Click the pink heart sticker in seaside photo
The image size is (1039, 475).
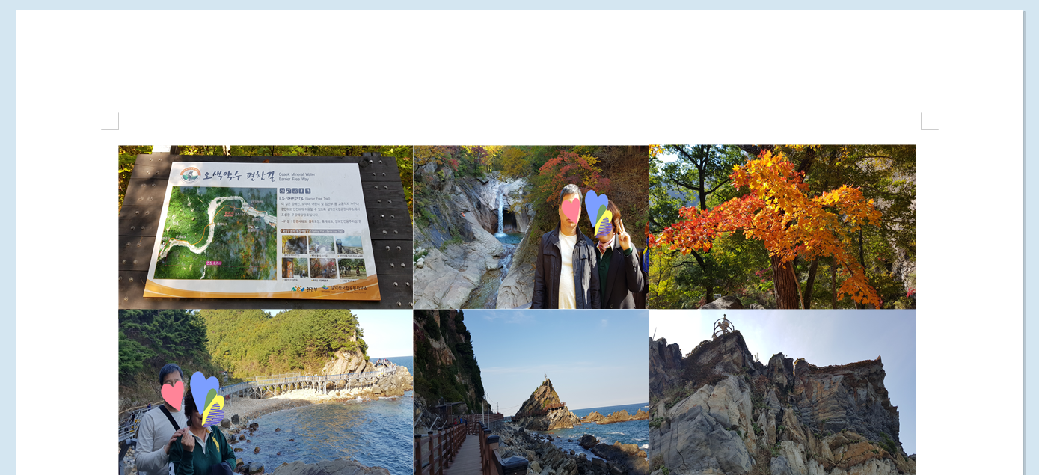pos(173,394)
